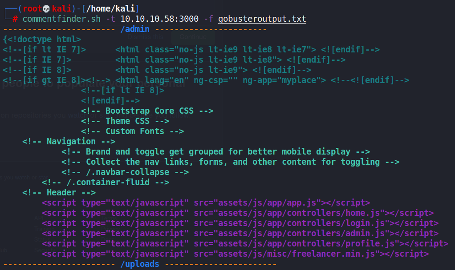Click the script line for app.js
The width and height of the screenshot is (455, 270).
coord(206,203)
